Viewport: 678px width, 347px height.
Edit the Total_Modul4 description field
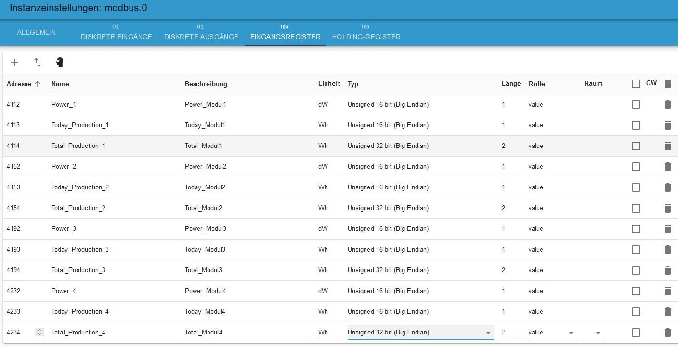(248, 333)
